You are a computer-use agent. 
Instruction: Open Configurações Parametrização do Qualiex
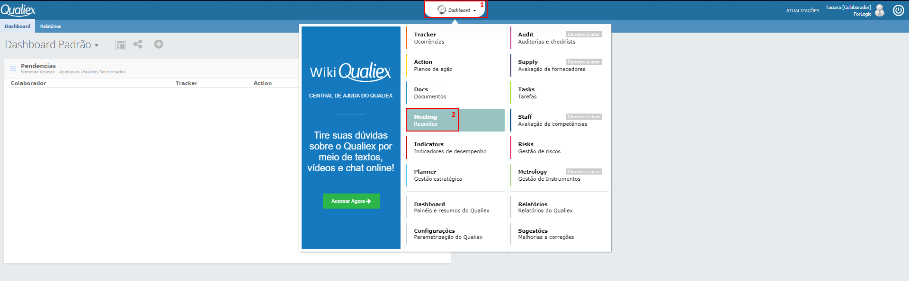coord(455,234)
